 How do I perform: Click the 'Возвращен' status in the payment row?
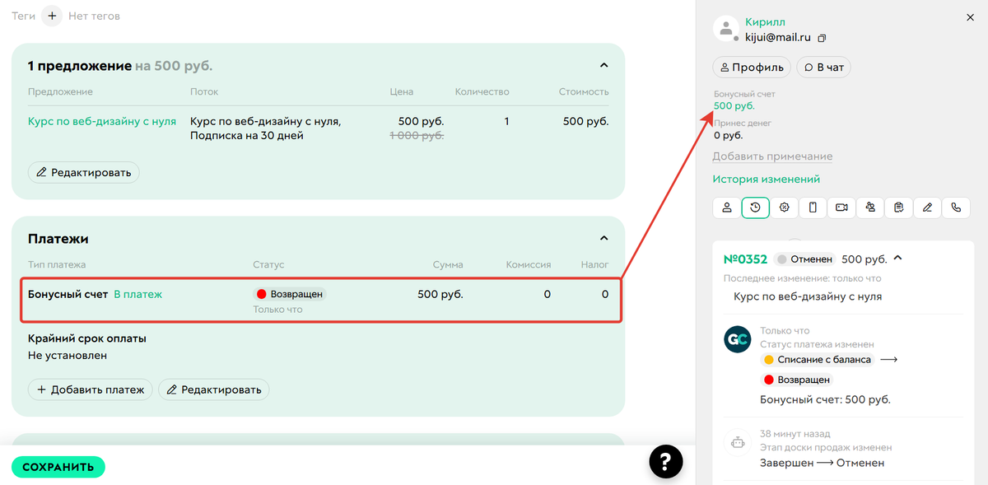[x=290, y=294]
